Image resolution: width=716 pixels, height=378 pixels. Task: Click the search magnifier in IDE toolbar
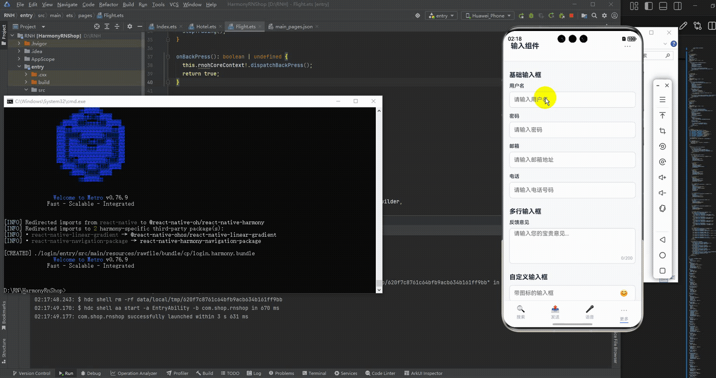pos(594,16)
